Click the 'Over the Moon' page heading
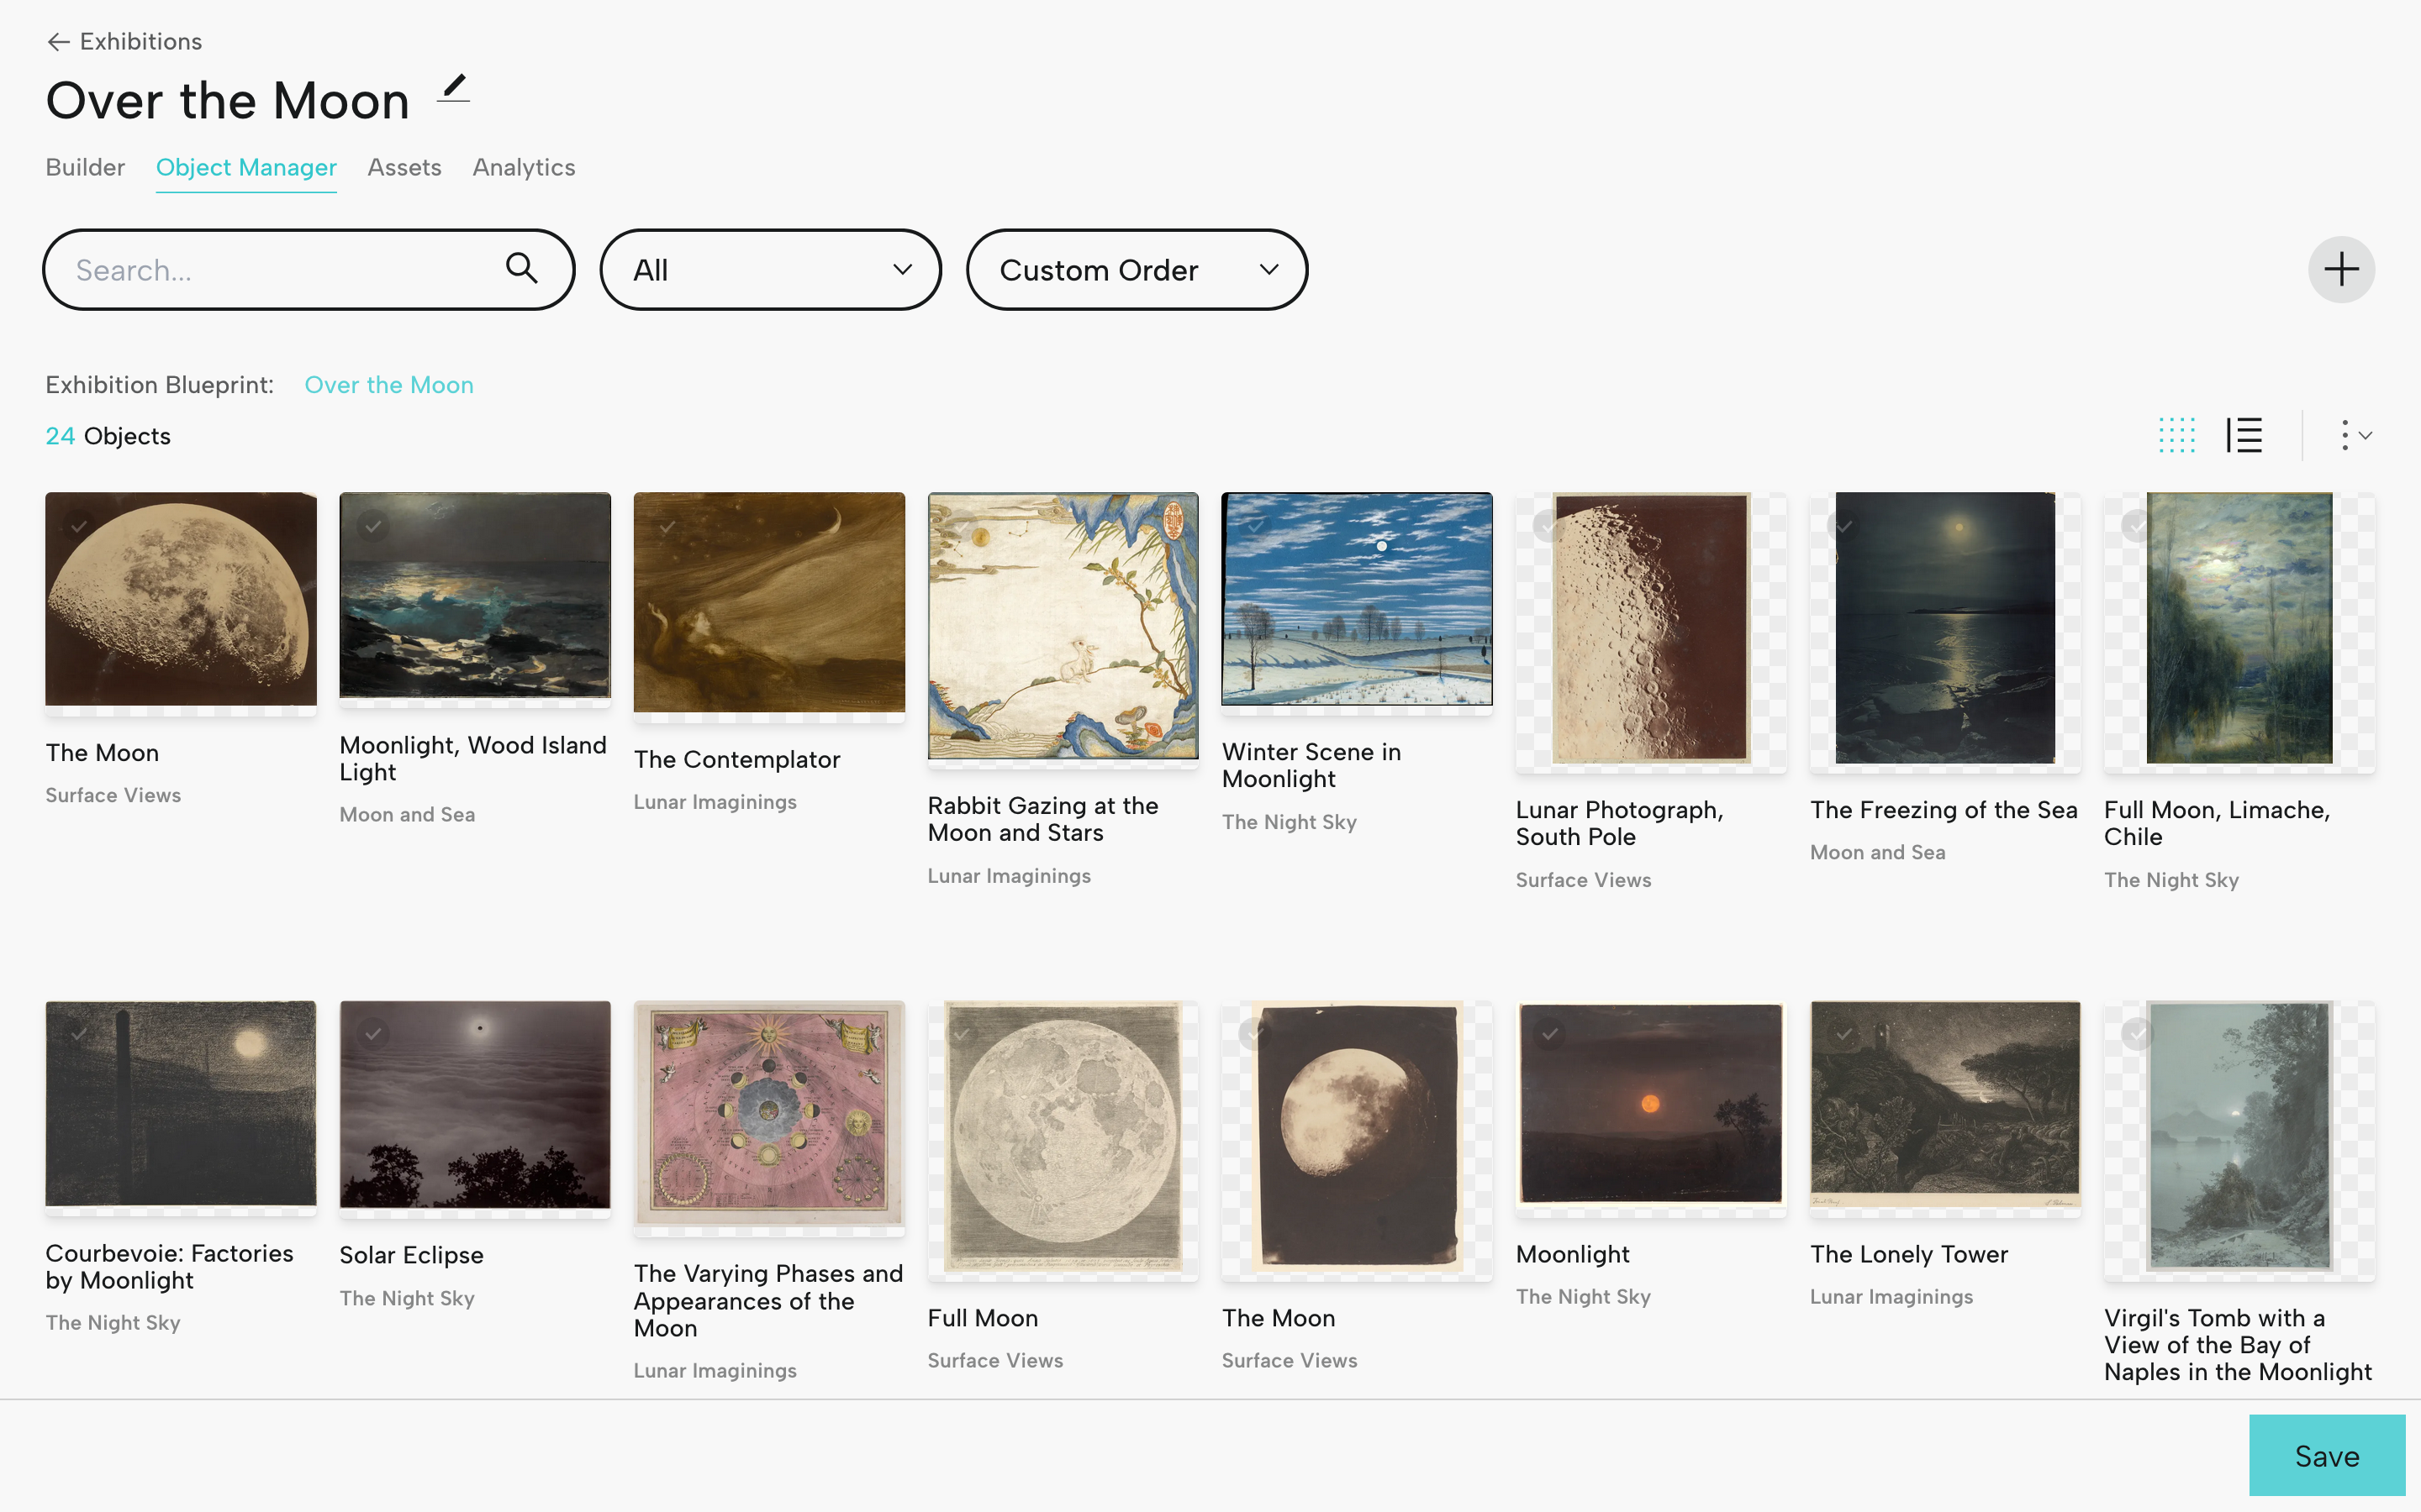This screenshot has width=2421, height=1512. 228,100
